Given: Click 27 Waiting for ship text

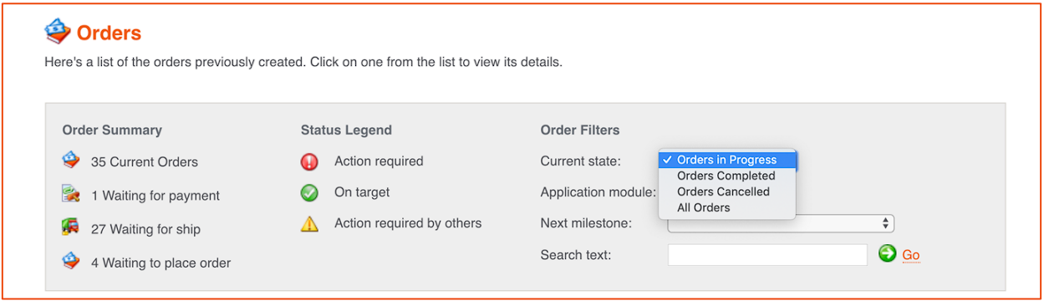Looking at the screenshot, I should pyautogui.click(x=145, y=228).
